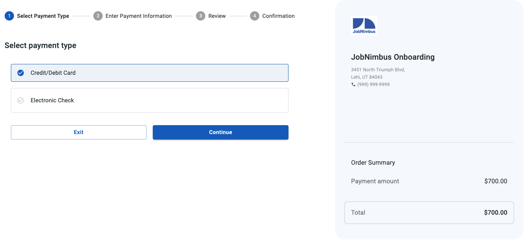Click the phone icon beside (999) 999-9999
Image resolution: width=528 pixels, height=248 pixels.
tap(354, 84)
